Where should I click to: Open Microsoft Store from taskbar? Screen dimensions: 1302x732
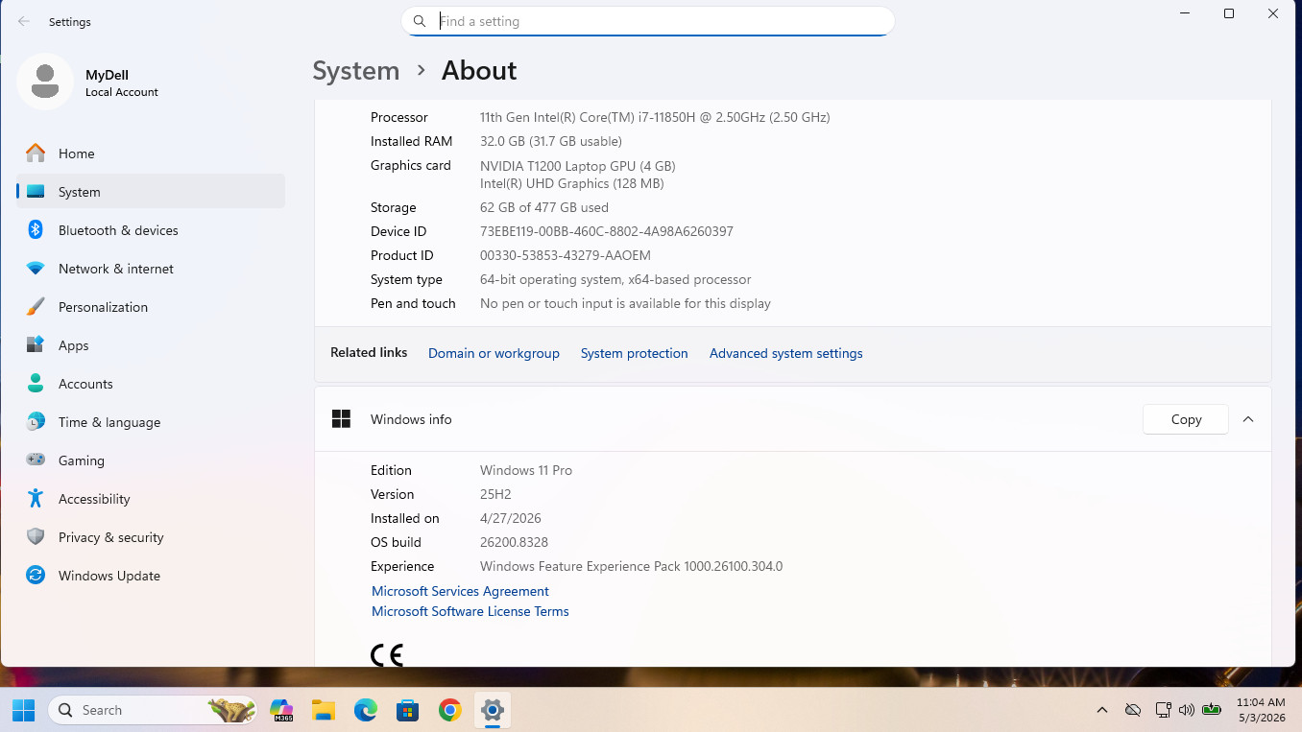408,710
